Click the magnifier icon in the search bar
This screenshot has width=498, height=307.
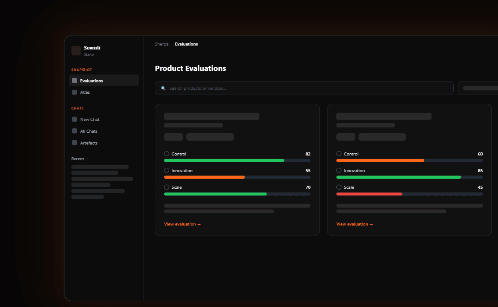[x=164, y=88]
